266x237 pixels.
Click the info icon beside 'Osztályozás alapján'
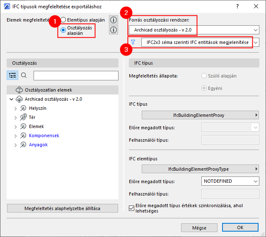114,30
